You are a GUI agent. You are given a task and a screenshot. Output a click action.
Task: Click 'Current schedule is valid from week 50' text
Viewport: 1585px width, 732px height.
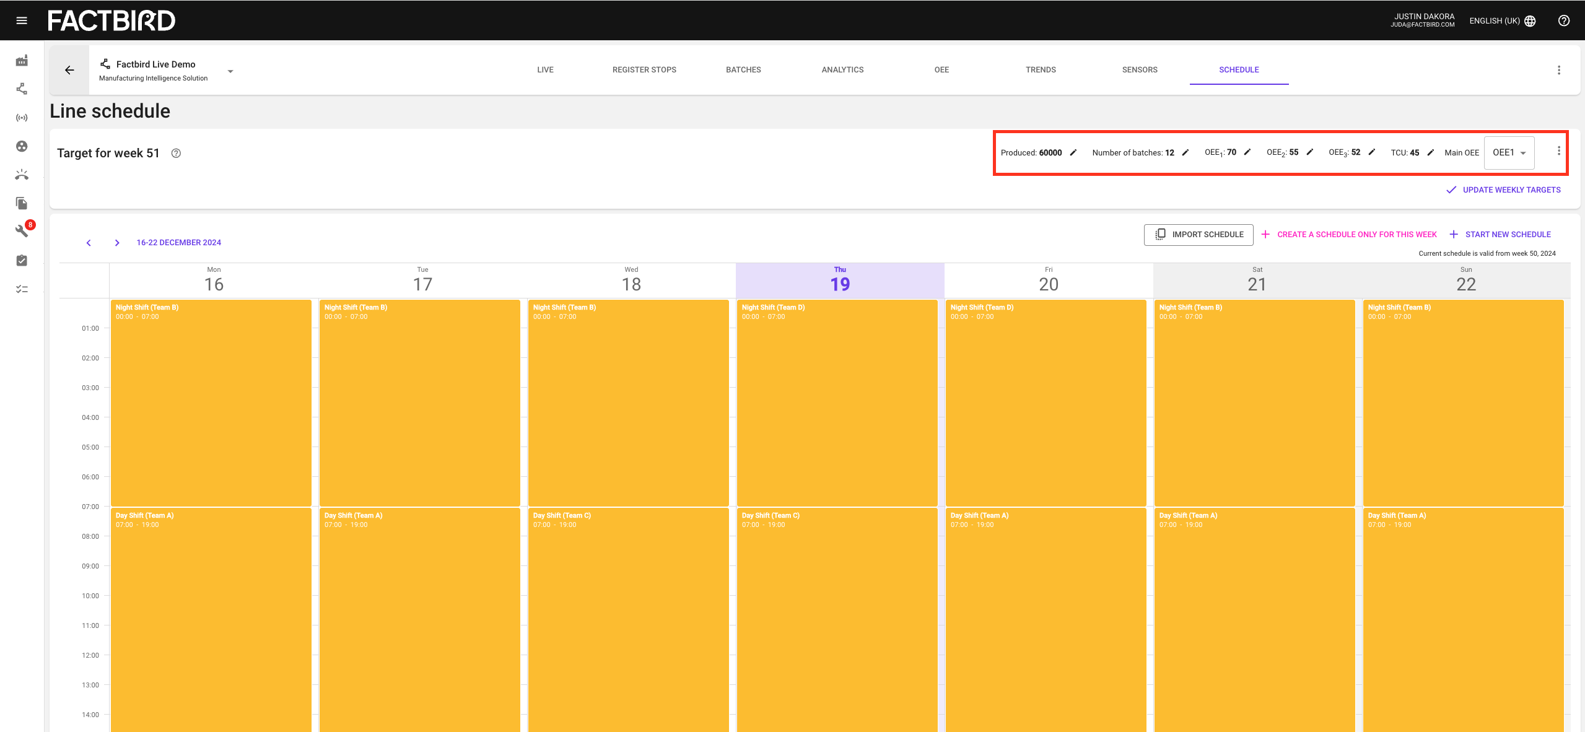[x=1487, y=253]
